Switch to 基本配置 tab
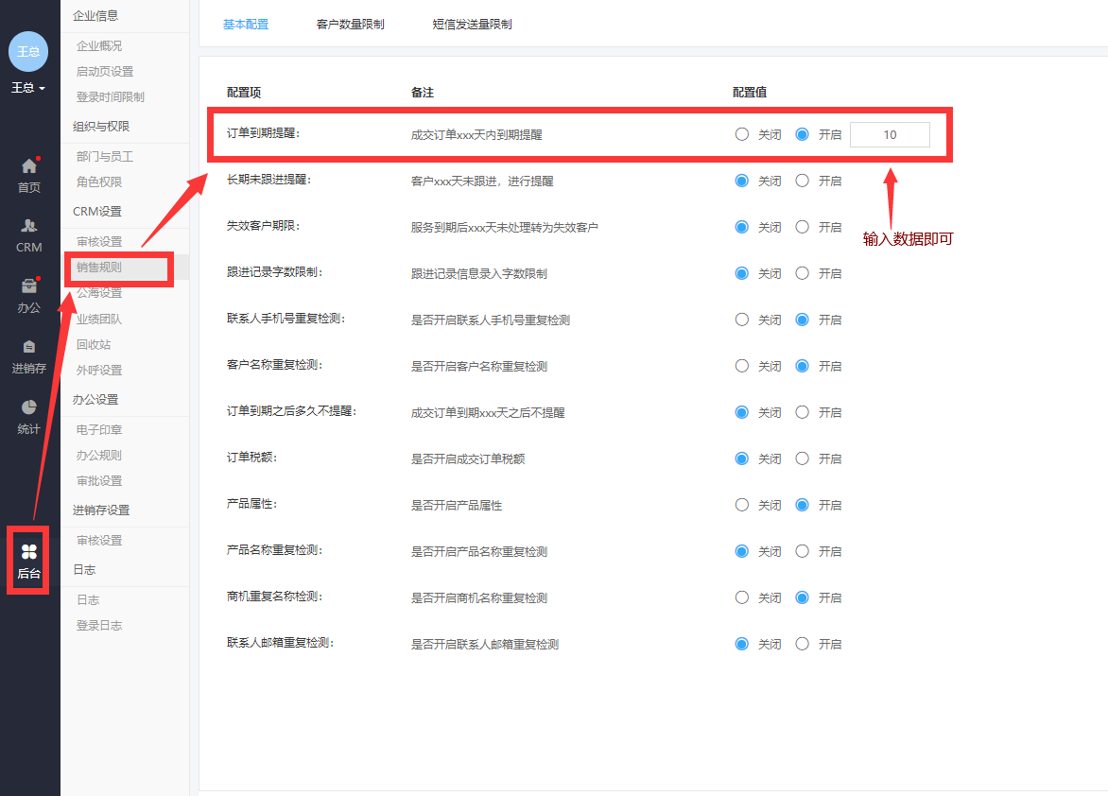This screenshot has width=1108, height=796. (x=246, y=24)
